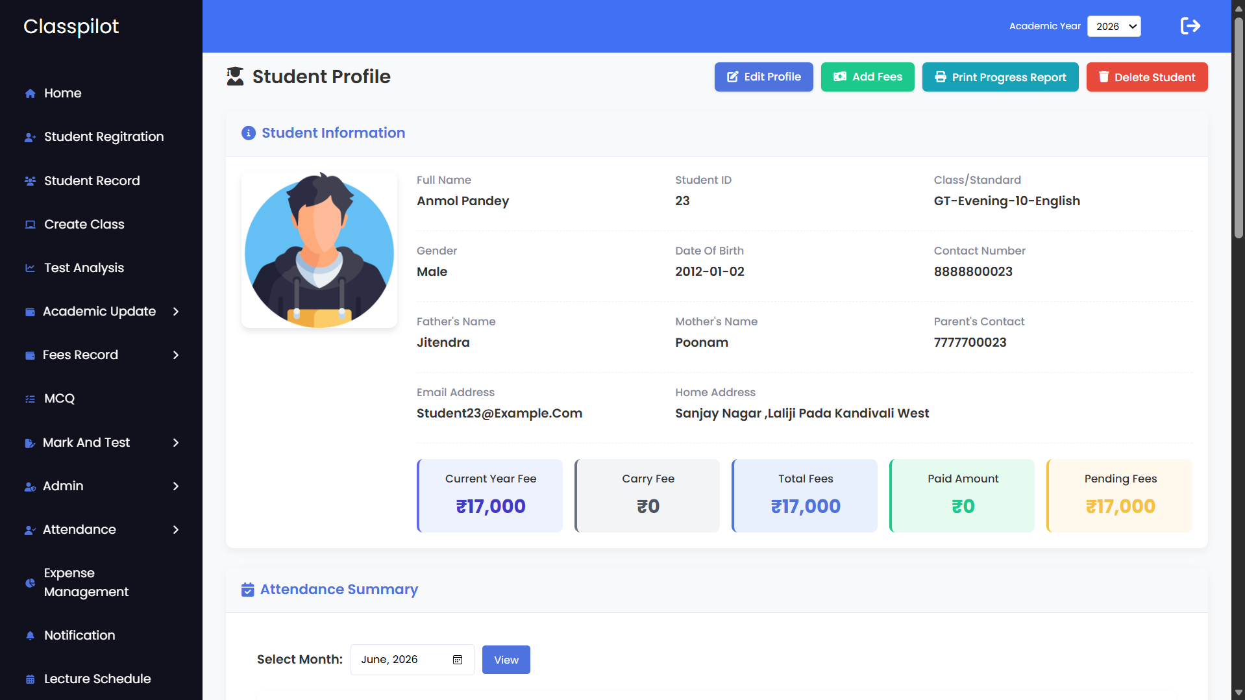Click Mark And Test file-pen icon
This screenshot has height=700, width=1245.
(30, 443)
